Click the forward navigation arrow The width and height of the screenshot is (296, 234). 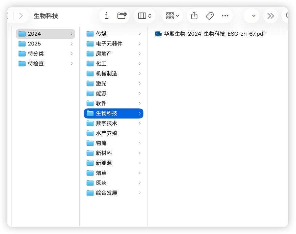click(21, 16)
